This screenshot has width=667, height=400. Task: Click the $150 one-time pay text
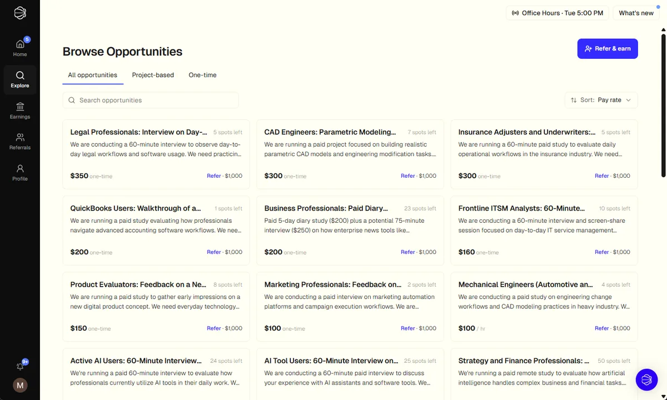[91, 328]
